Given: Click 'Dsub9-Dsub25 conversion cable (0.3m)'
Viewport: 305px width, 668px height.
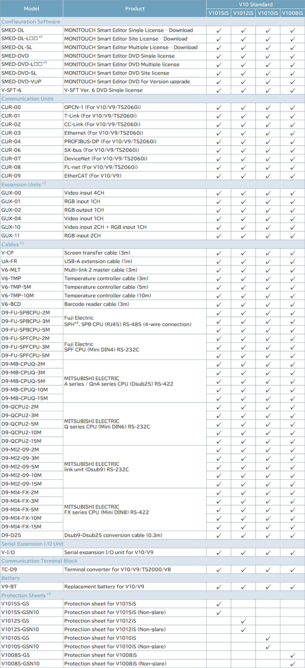Looking at the screenshot, I should 113,535.
